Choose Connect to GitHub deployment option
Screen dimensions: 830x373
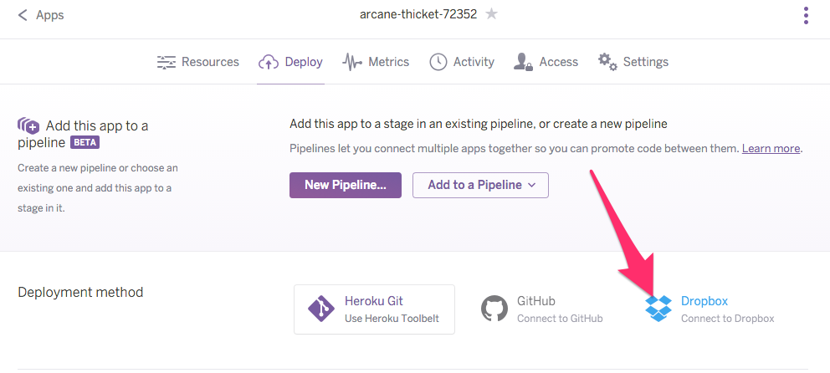559,309
